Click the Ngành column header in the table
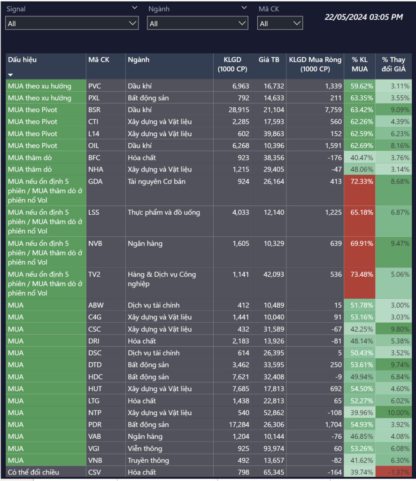The height and width of the screenshot is (481, 416). (x=139, y=60)
